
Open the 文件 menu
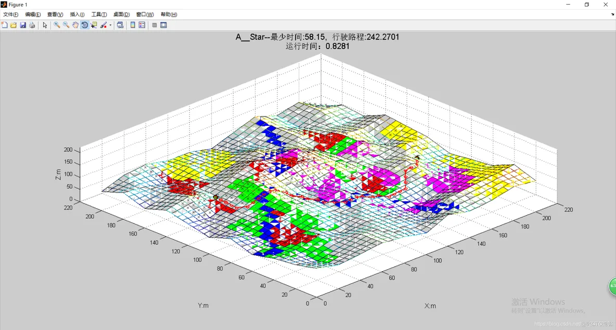click(10, 14)
